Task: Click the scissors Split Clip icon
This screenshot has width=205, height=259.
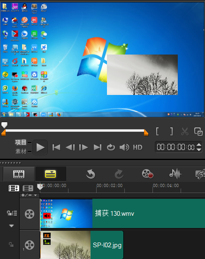Action: 185,132
